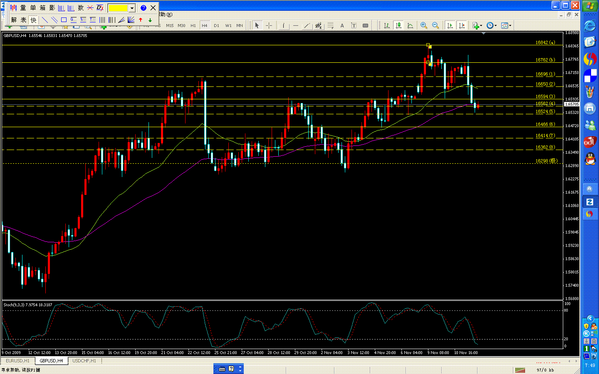Click the 数 button in the floating toolbar
Viewport: 599px width, 374px height.
81,8
